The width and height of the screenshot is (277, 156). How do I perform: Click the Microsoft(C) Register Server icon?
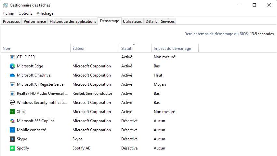pos(12,84)
